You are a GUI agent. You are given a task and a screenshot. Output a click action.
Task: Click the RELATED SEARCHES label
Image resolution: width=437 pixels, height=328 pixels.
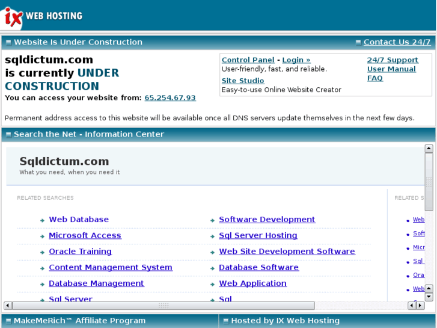tap(46, 198)
